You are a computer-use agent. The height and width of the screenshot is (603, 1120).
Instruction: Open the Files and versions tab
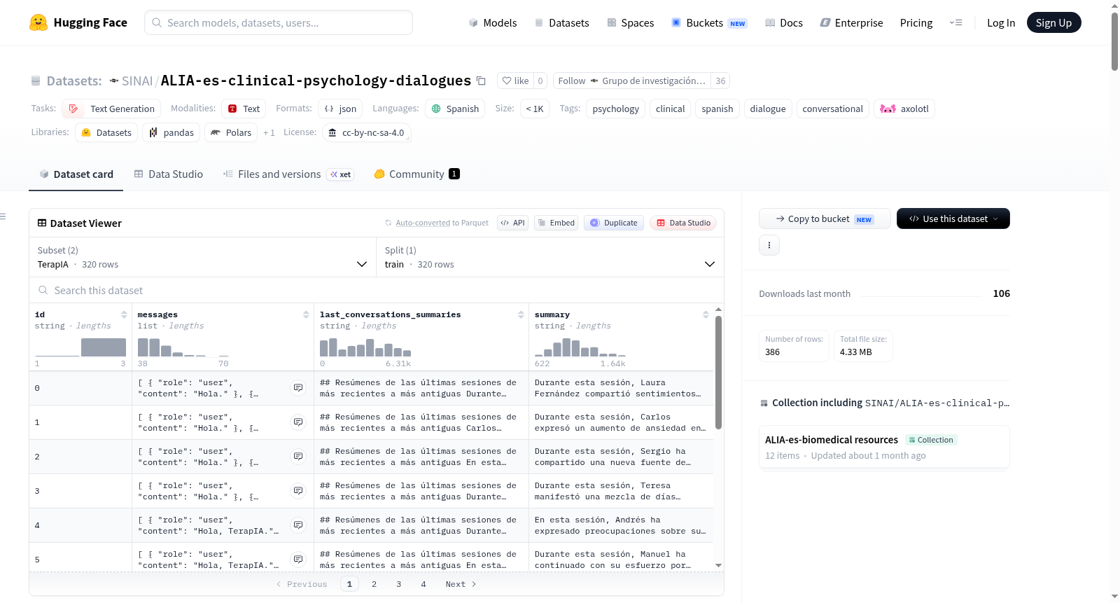288,174
